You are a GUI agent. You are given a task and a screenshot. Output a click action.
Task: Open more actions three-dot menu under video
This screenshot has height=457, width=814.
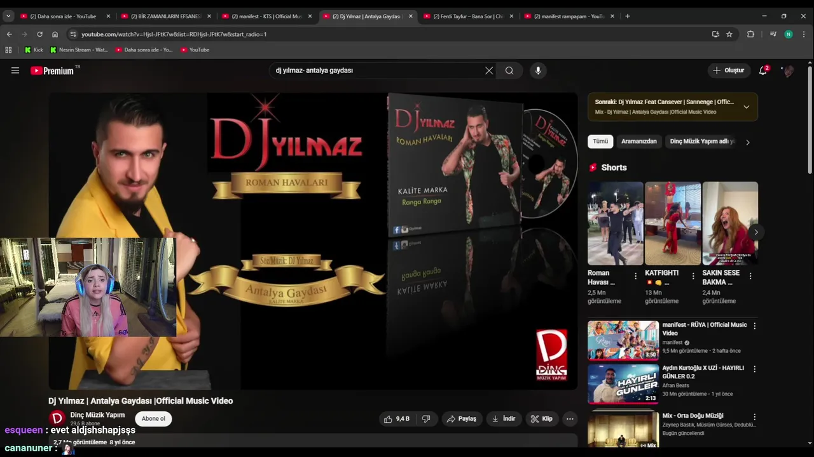570,419
